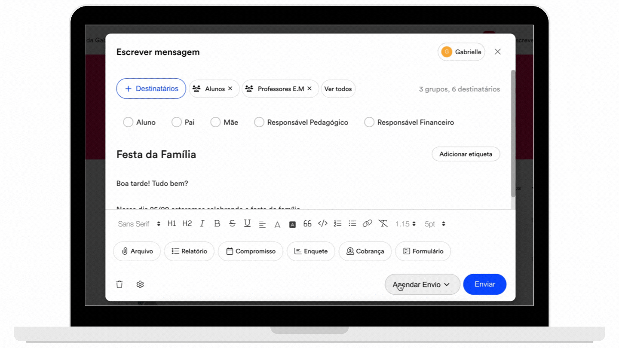The image size is (619, 348).
Task: Click the Enviar button
Action: (x=485, y=284)
